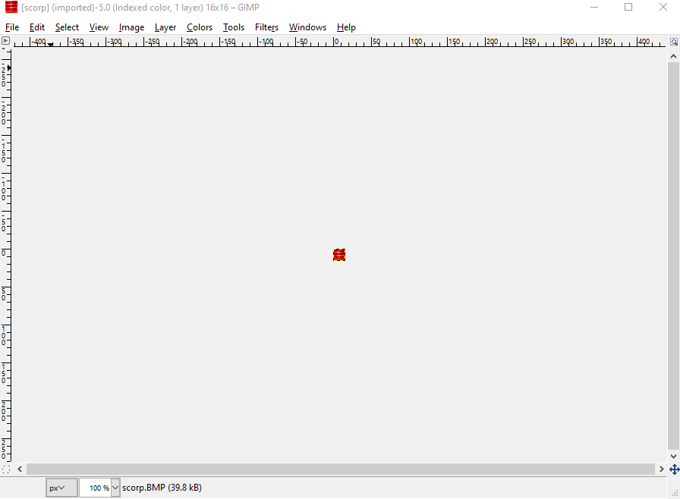Click the vertical scrollbar track
The height and width of the screenshot is (499, 680).
tap(673, 256)
